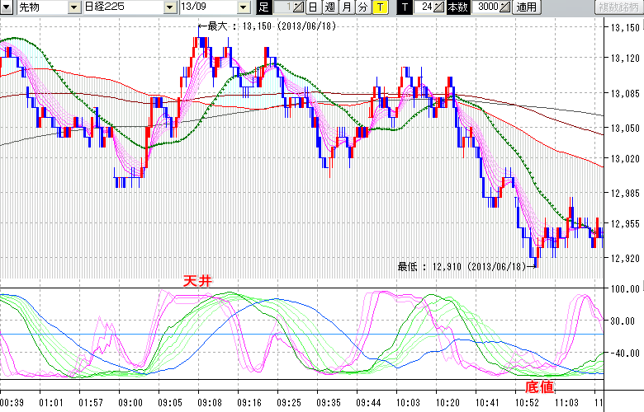Click the yellow highlighted T tick button
The image size is (644, 412).
379,7
